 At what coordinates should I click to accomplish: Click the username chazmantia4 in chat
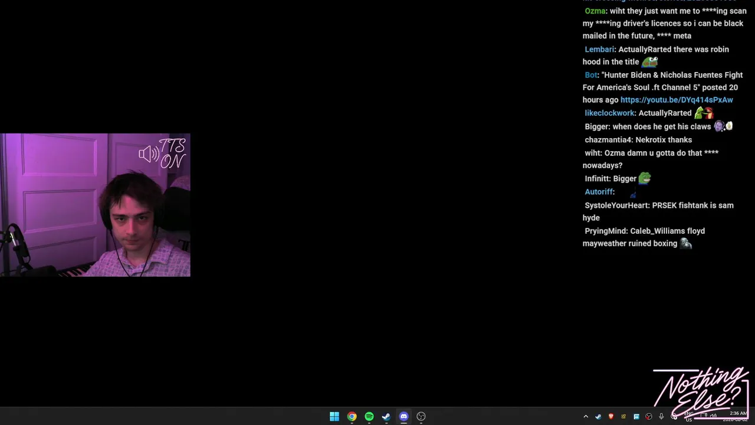[608, 139]
